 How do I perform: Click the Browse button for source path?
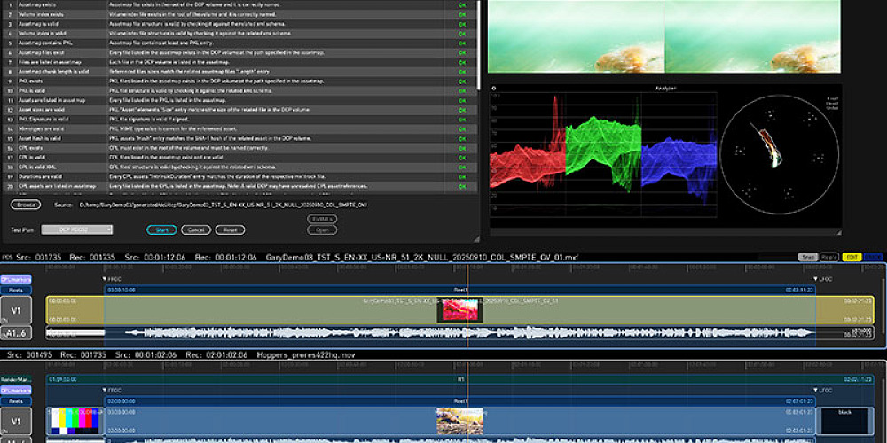coord(27,205)
